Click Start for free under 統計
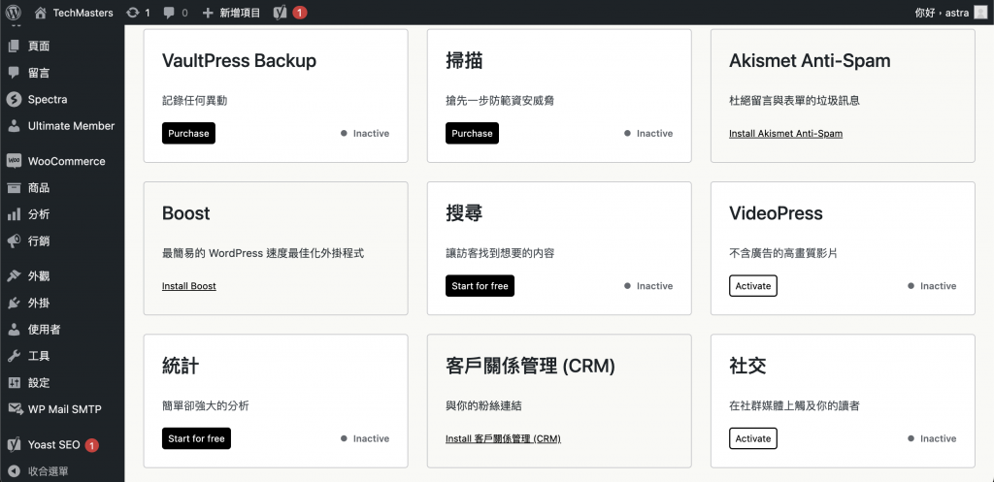This screenshot has width=994, height=482. (196, 438)
